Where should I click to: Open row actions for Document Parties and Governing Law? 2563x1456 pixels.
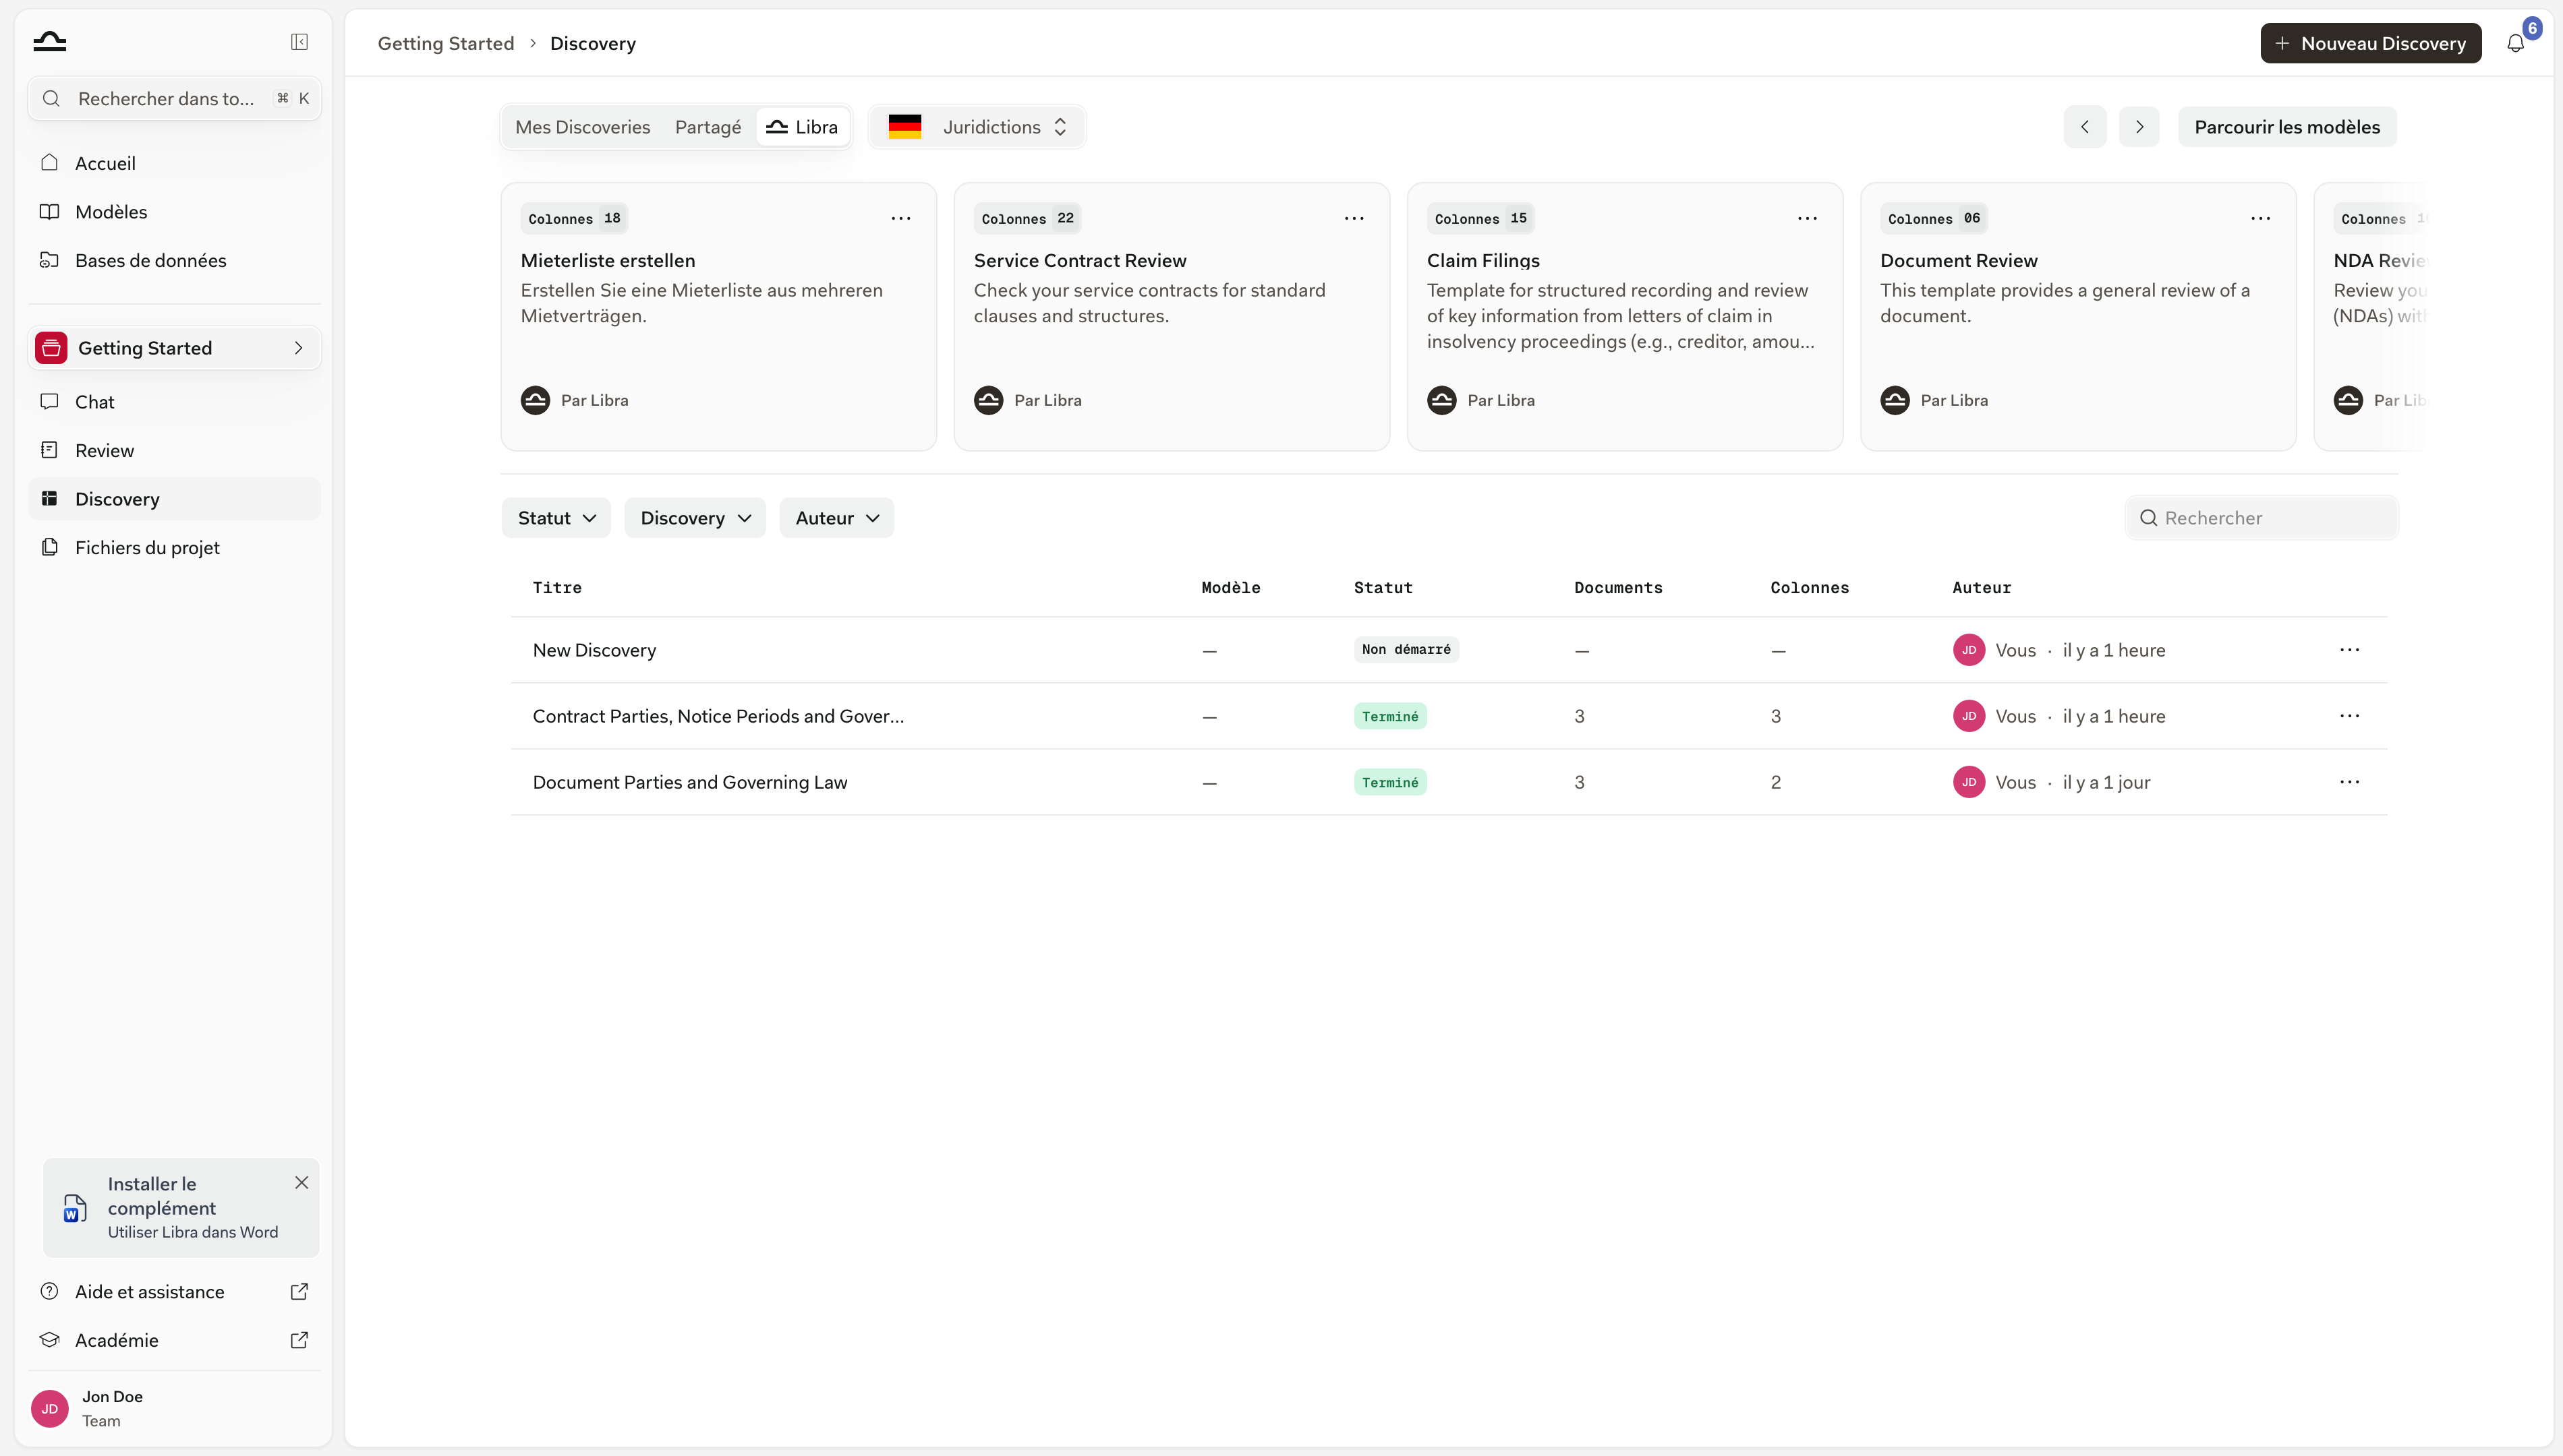coord(2349,782)
